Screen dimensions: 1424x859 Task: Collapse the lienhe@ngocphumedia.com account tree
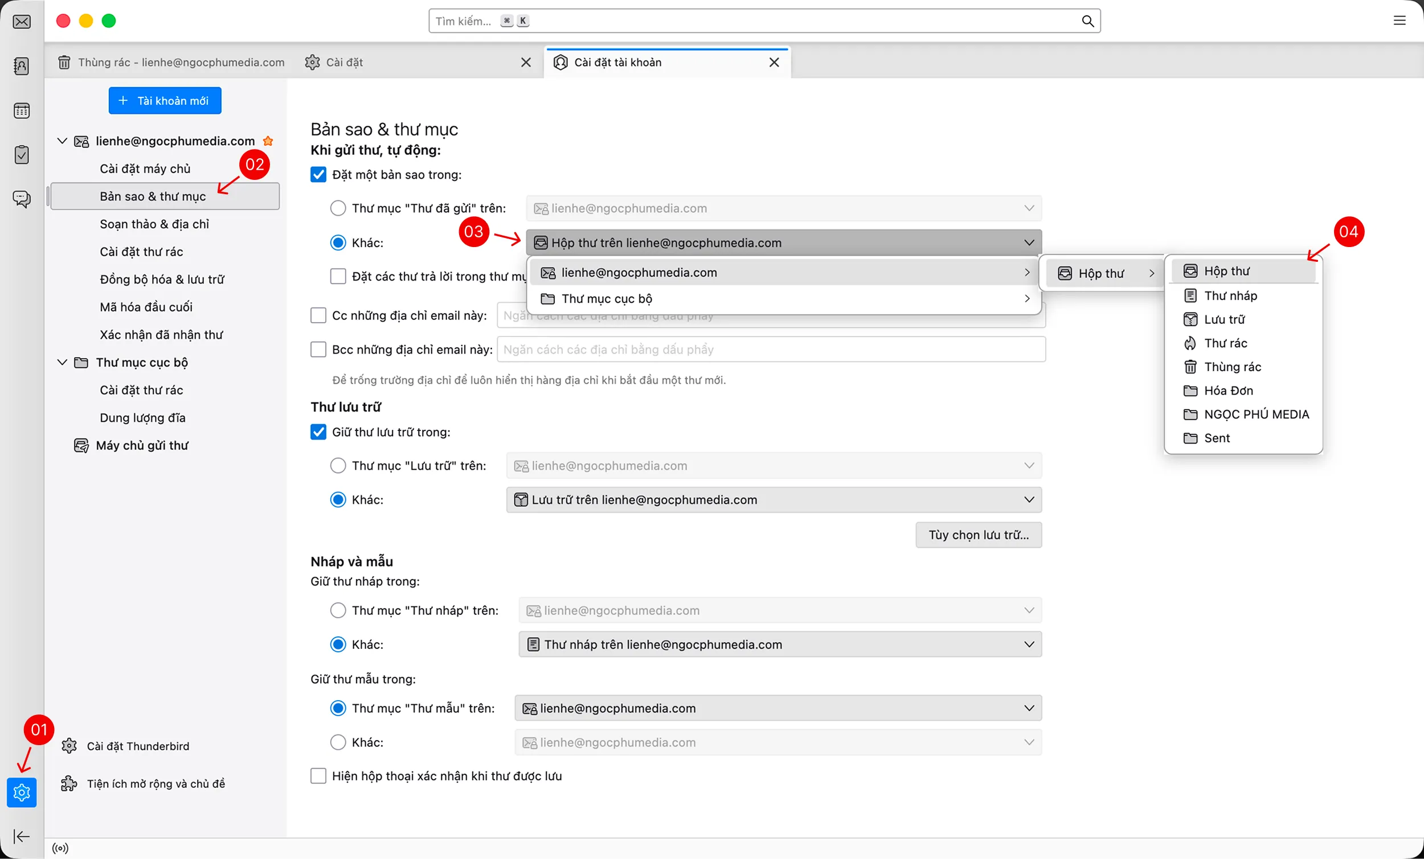62,141
